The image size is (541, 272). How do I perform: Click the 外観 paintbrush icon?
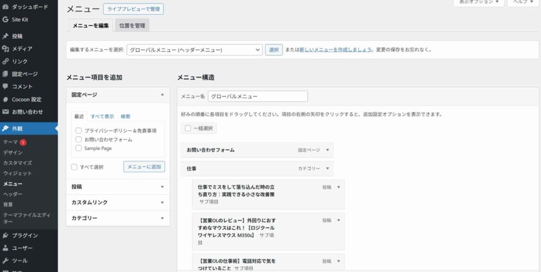coord(5,129)
